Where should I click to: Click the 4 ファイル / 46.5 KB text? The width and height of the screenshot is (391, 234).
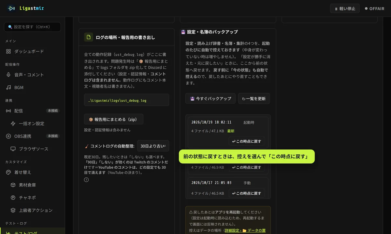pyautogui.click(x=208, y=193)
